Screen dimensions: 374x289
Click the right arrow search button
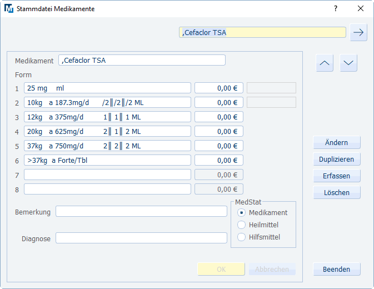pos(358,32)
